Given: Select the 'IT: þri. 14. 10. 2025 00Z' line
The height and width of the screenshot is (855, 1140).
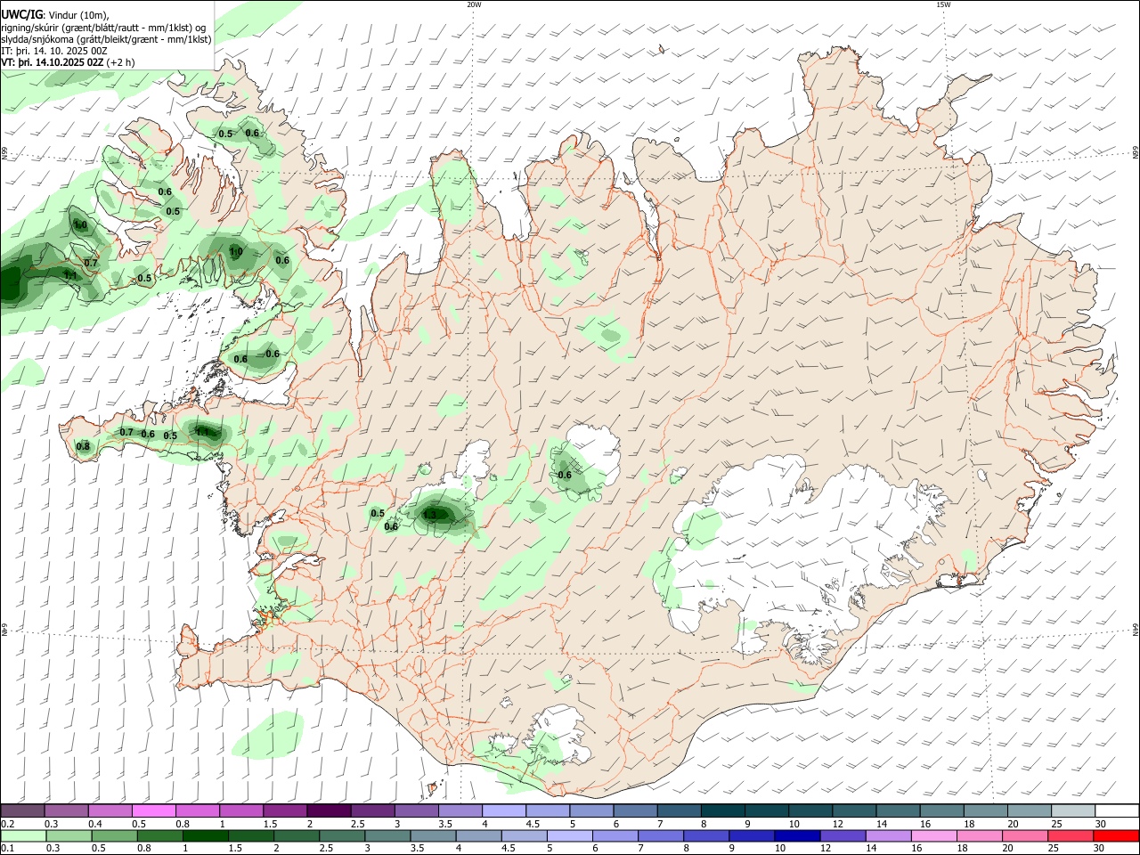Looking at the screenshot, I should [54, 51].
